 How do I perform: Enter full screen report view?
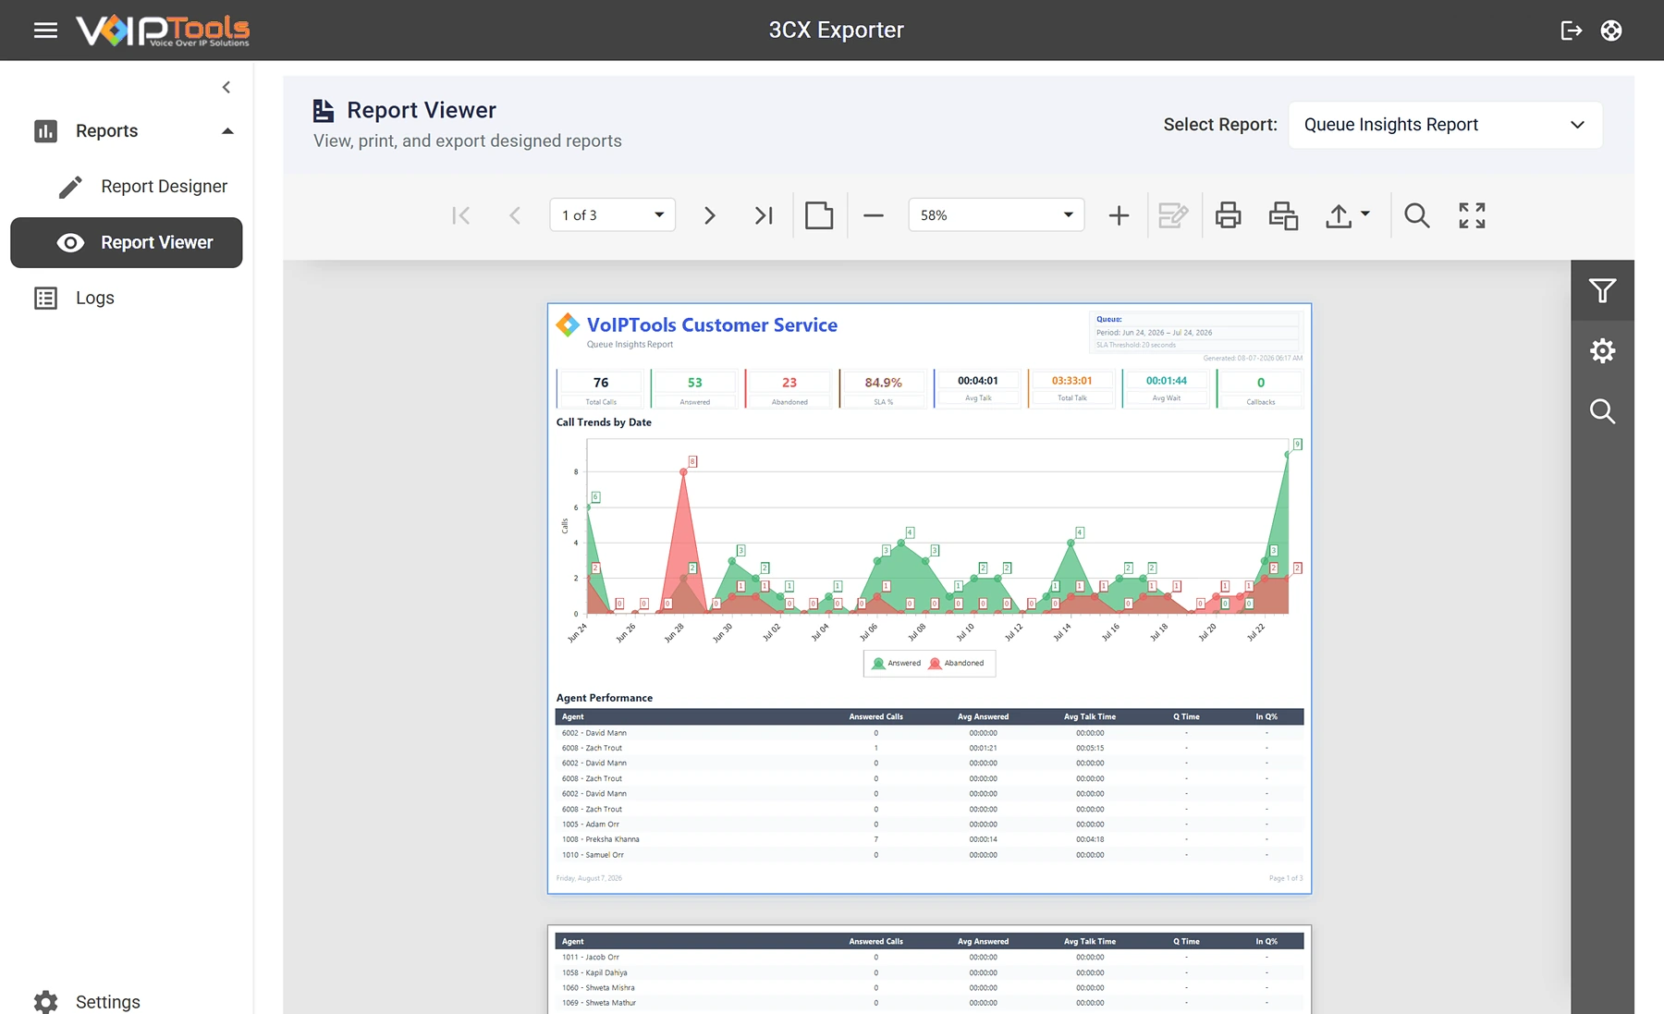point(1472,215)
